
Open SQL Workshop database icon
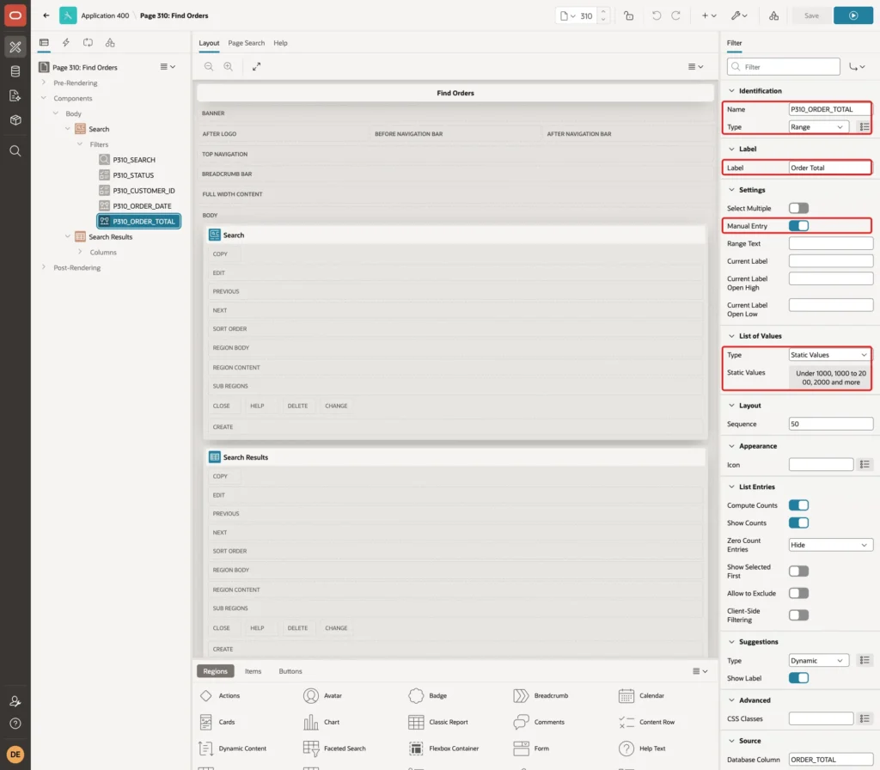(x=15, y=71)
